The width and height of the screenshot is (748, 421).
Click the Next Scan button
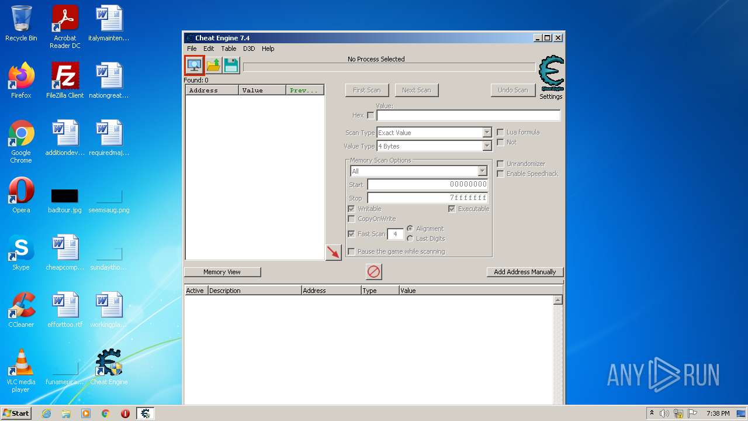(417, 90)
